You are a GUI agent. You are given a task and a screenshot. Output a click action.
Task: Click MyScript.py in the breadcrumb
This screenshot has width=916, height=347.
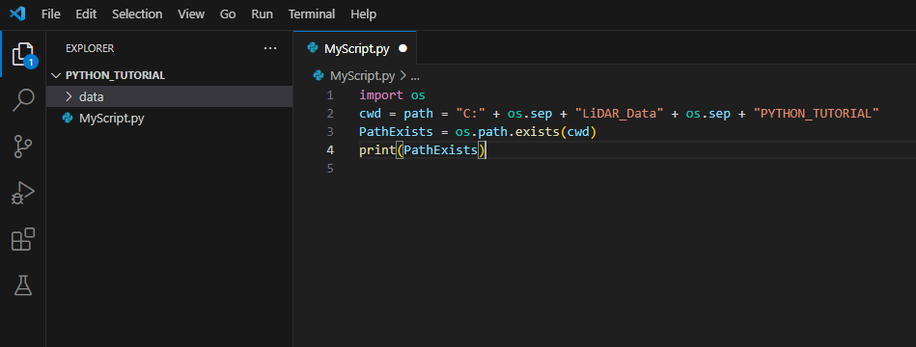[362, 76]
